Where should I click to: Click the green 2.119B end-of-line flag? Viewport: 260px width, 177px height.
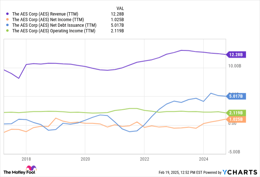236,113
